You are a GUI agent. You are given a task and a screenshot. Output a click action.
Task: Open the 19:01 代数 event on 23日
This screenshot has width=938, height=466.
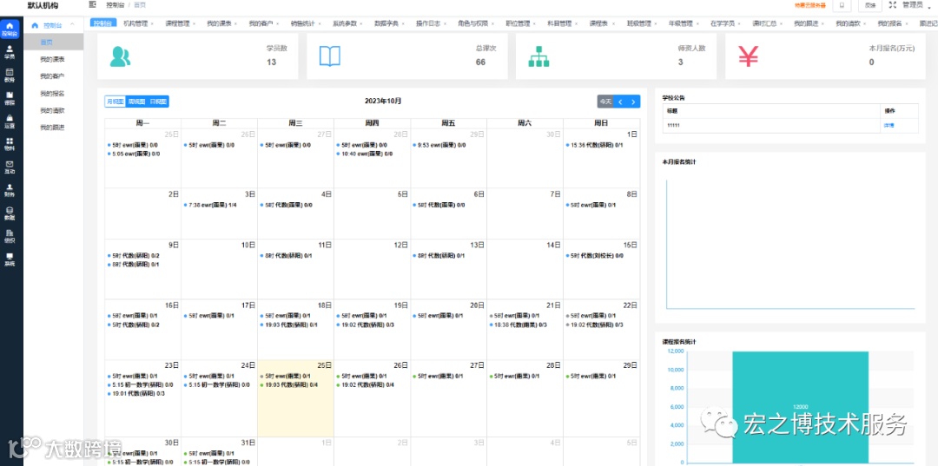(136, 394)
